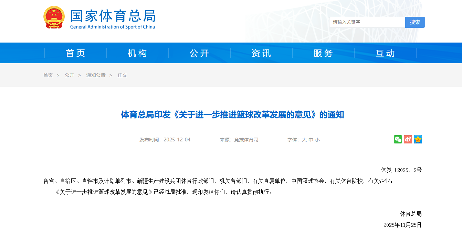Click the WeChat share icon
Screen dimensions: 462x244
pos(398,139)
